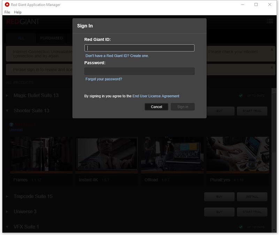Screen dimensions: 279x235
Task: Focus the Red Giant ID input field
Action: coord(139,48)
